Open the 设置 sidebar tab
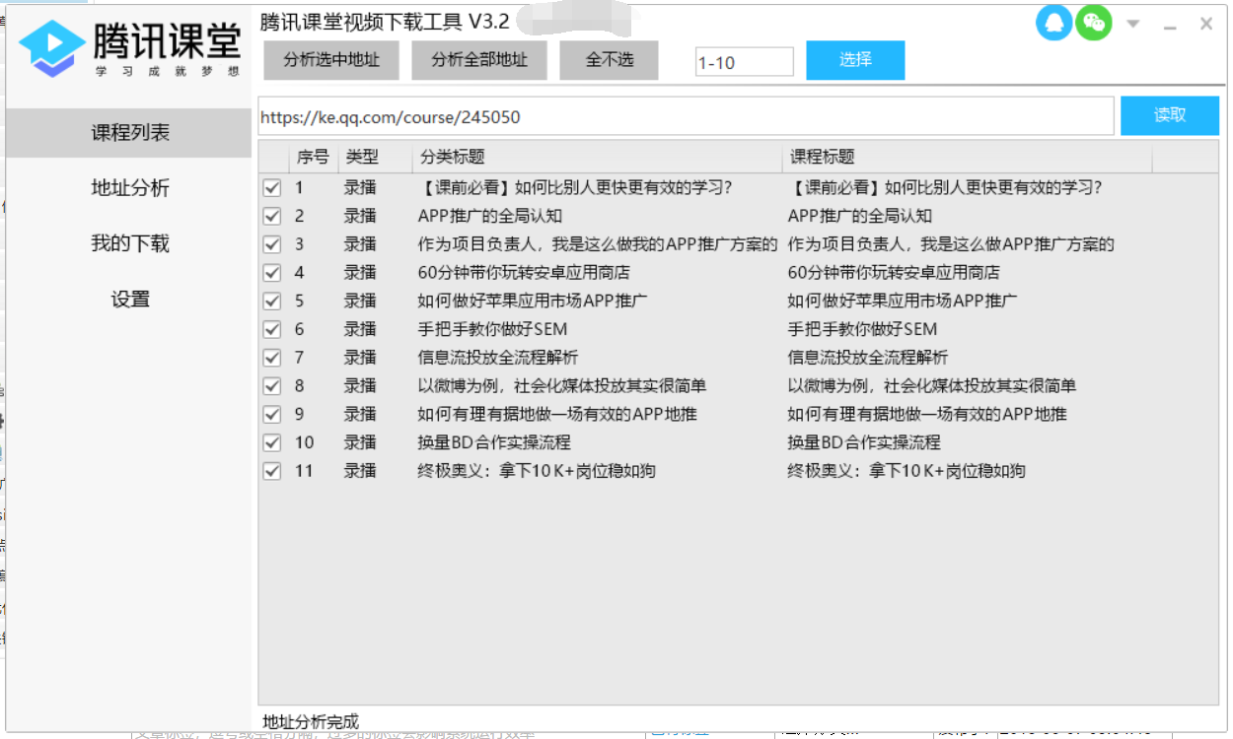 tap(129, 300)
